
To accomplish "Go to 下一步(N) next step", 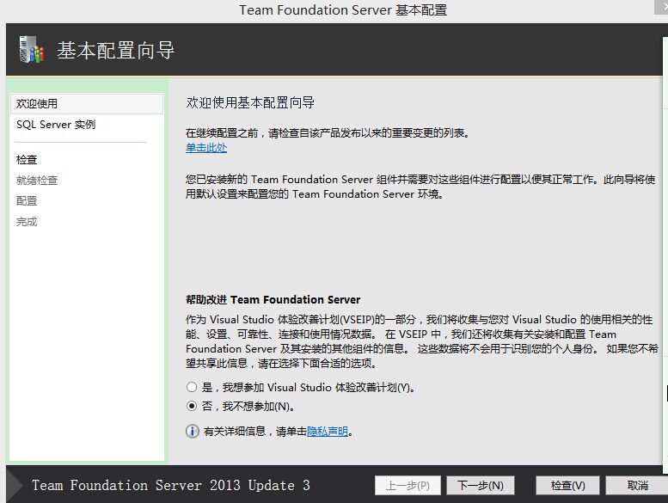I will (480, 486).
